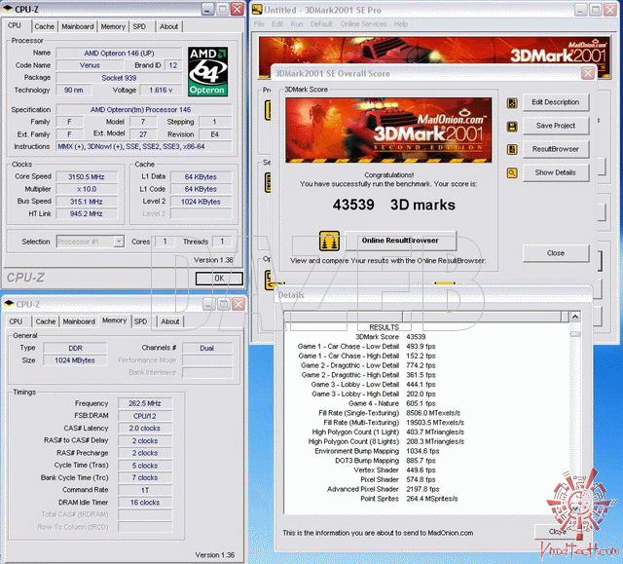Click the ResultBrowser document icon
Viewport: 623px width, 564px height.
coord(512,149)
